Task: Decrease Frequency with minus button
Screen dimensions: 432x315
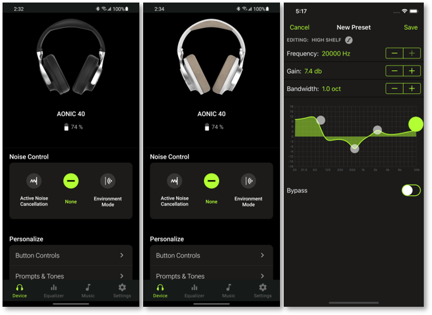Action: 394,53
